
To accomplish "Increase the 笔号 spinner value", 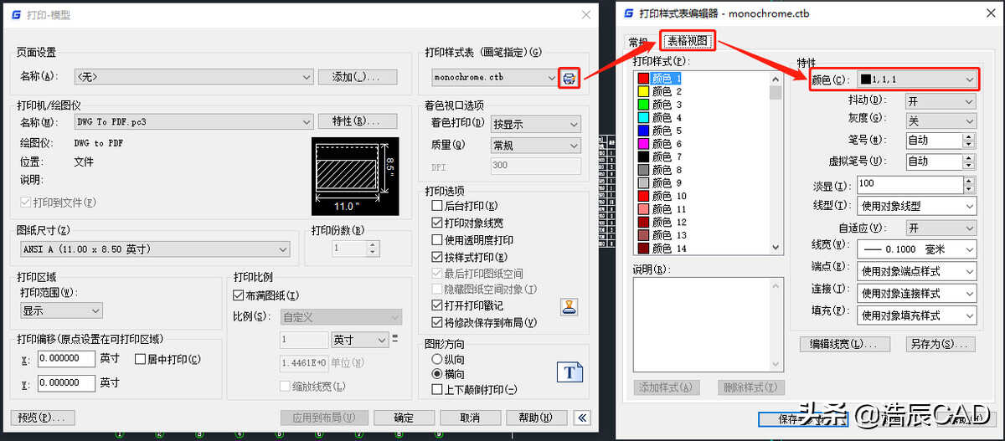I will point(970,136).
